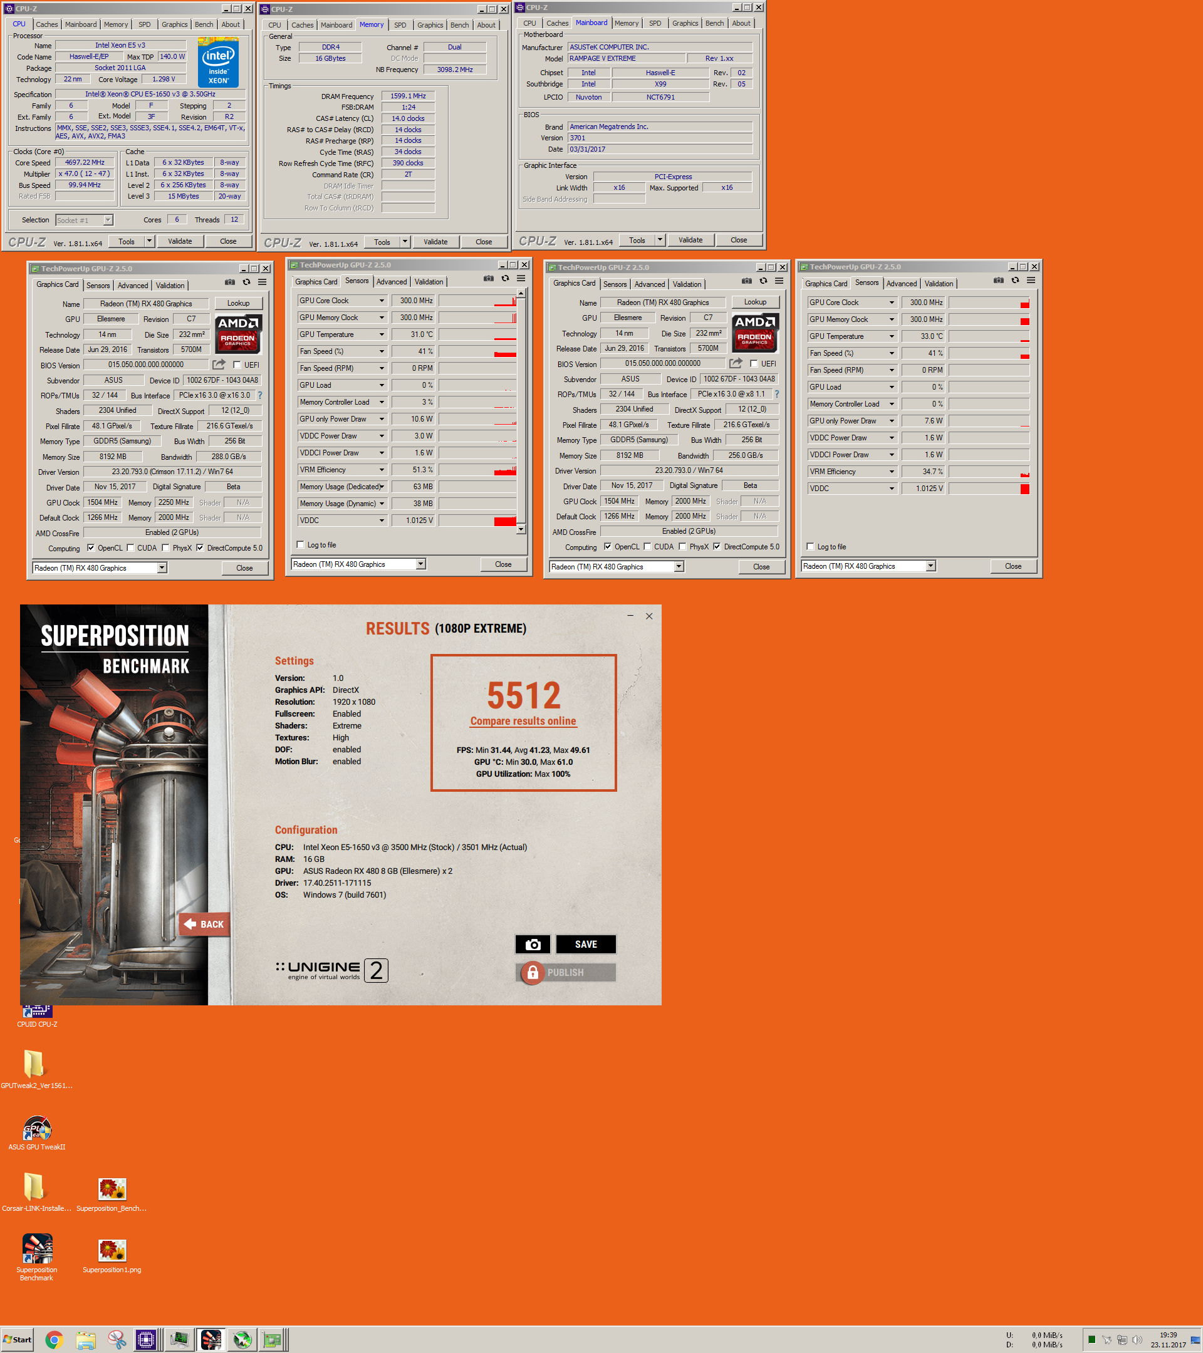Click the 5512 score text

pos(524,695)
